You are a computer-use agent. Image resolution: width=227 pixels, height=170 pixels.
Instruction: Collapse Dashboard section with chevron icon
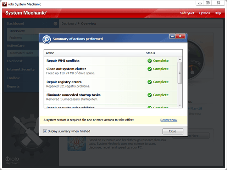(x=55, y=24)
